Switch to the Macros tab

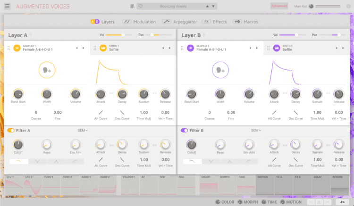245,22
